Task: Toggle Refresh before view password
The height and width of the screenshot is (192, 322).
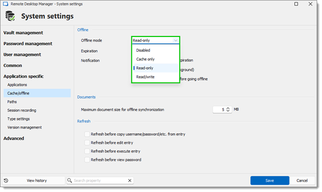Action: (x=87, y=159)
